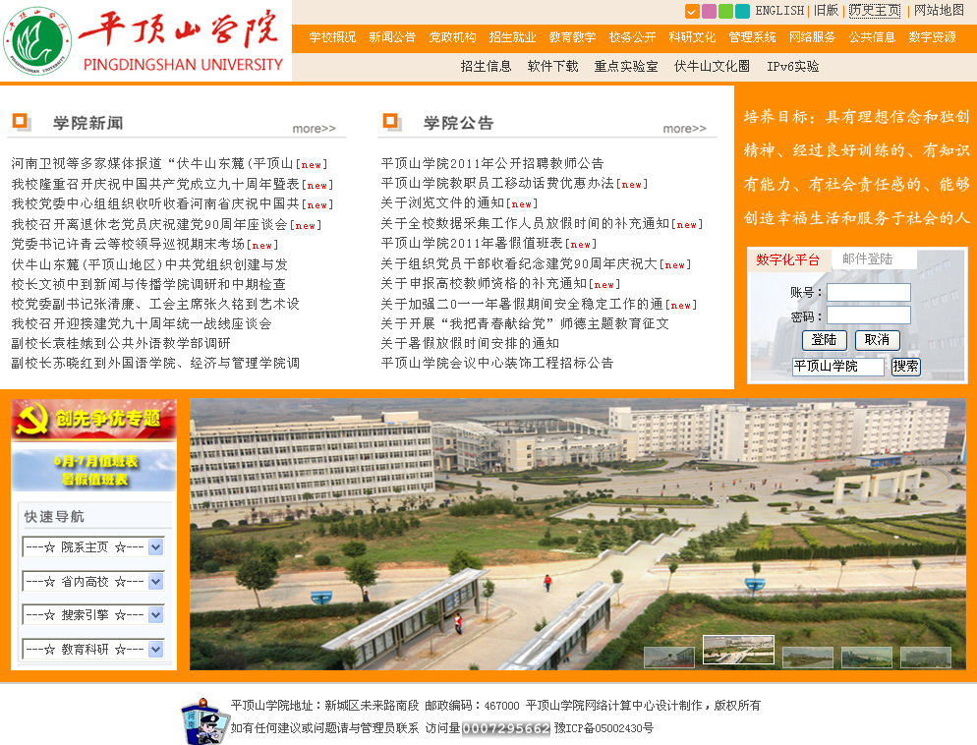The height and width of the screenshot is (745, 977).
Task: Expand the 院系主页 dropdown
Action: (x=155, y=547)
